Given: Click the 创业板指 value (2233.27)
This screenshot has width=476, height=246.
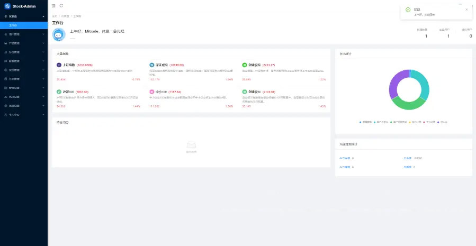Looking at the screenshot, I should click(268, 65).
